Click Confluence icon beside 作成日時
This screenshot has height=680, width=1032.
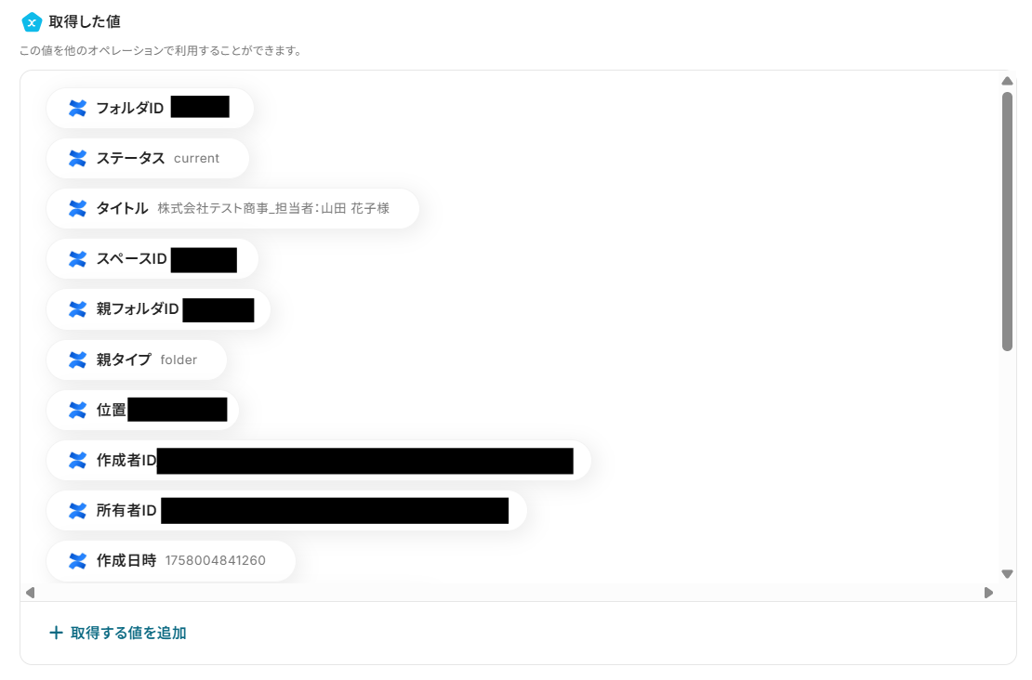tap(78, 561)
